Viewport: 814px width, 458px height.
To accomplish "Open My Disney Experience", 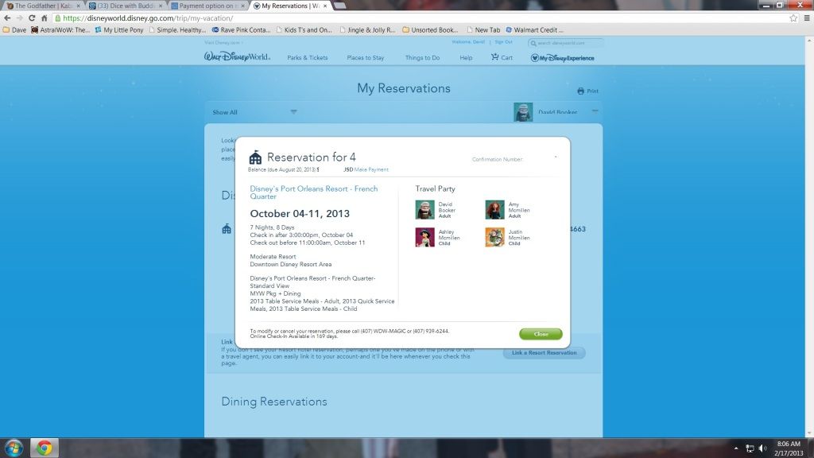I will point(562,57).
